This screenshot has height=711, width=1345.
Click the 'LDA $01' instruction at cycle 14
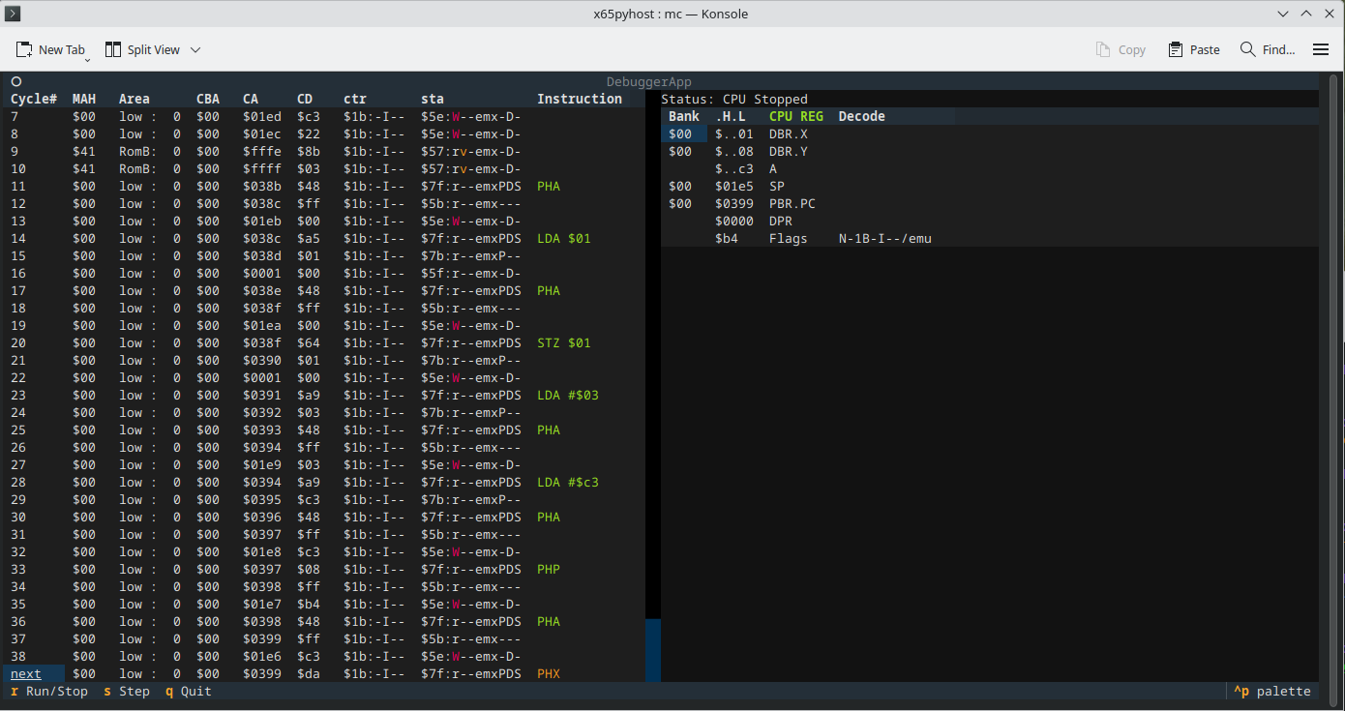click(x=564, y=238)
